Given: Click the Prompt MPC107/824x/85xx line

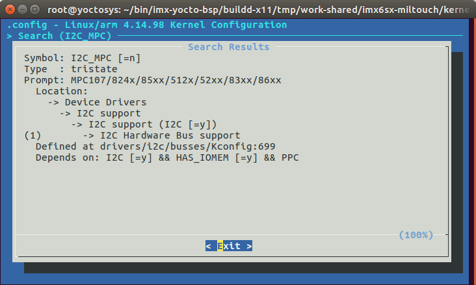Looking at the screenshot, I should 153,80.
